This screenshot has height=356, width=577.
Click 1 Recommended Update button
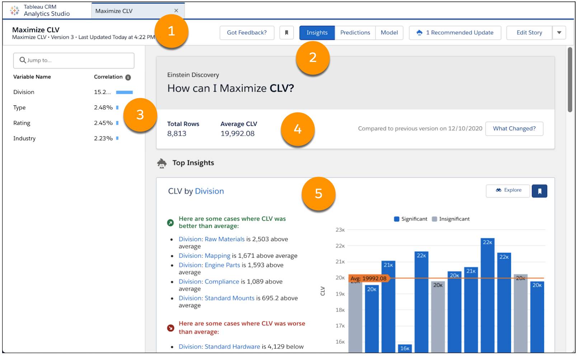pos(455,33)
